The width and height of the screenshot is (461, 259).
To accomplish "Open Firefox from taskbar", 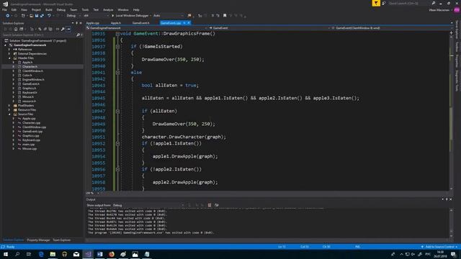I will click(x=112, y=254).
